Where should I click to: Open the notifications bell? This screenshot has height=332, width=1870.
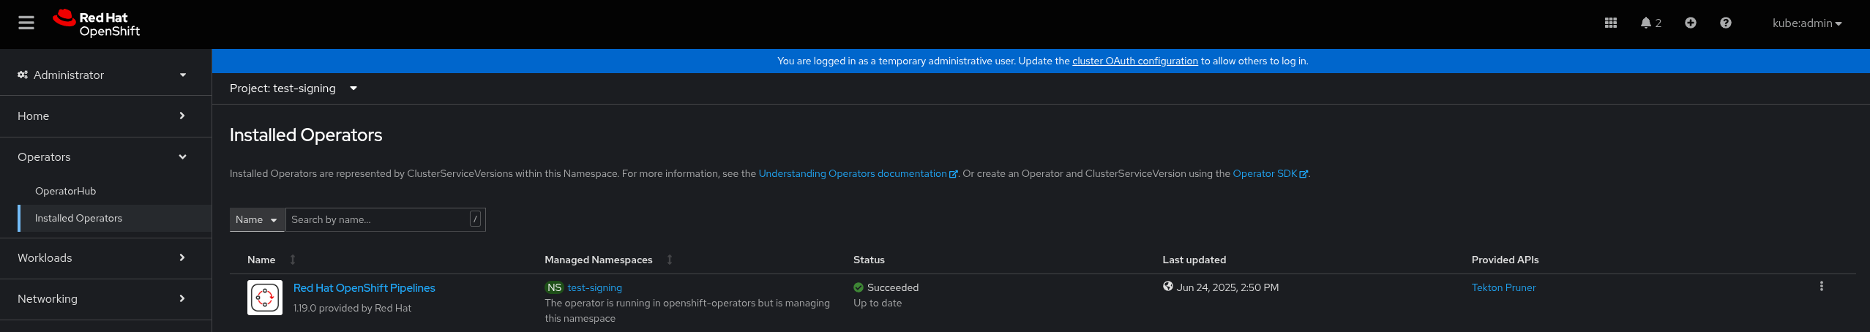tap(1650, 23)
